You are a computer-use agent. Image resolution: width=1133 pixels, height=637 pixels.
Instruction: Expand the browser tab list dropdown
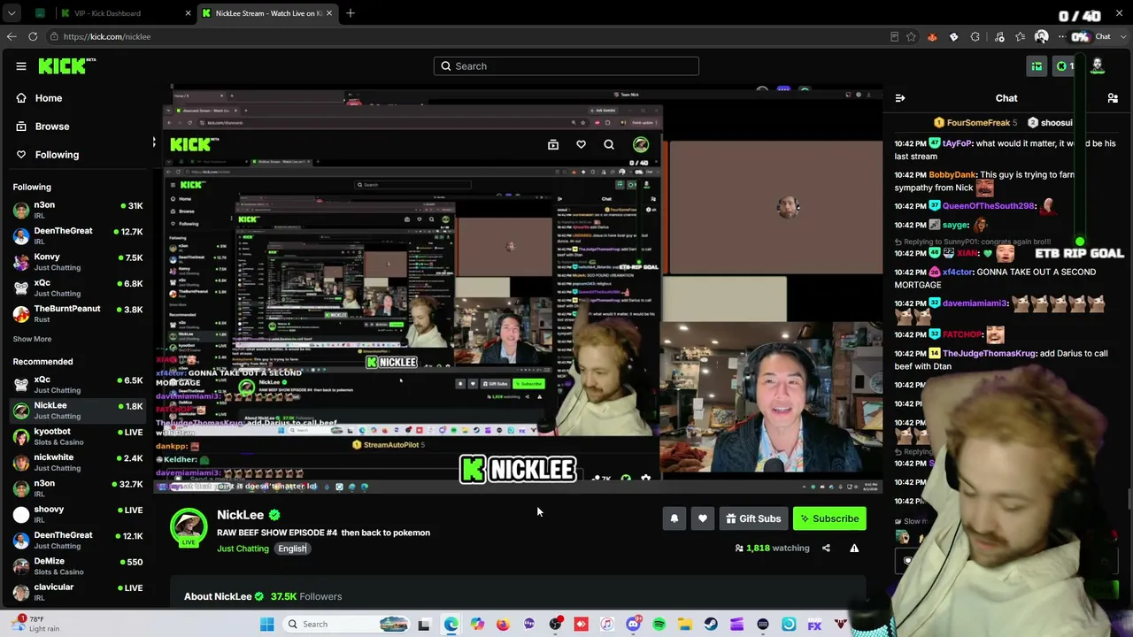12,13
